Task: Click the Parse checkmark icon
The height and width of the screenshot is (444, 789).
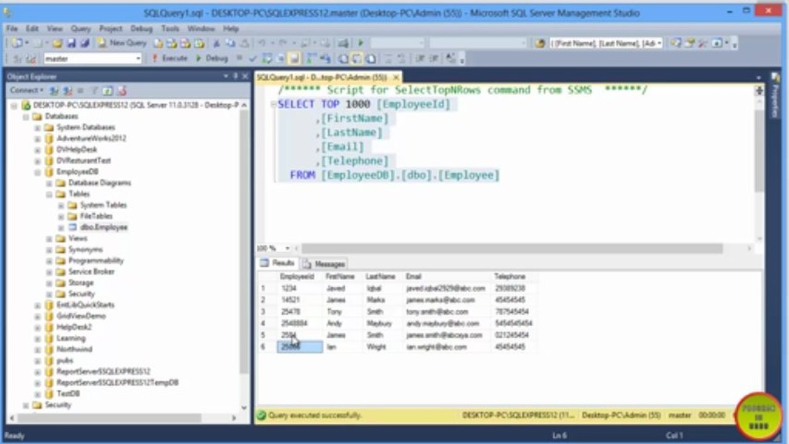Action: [252, 59]
